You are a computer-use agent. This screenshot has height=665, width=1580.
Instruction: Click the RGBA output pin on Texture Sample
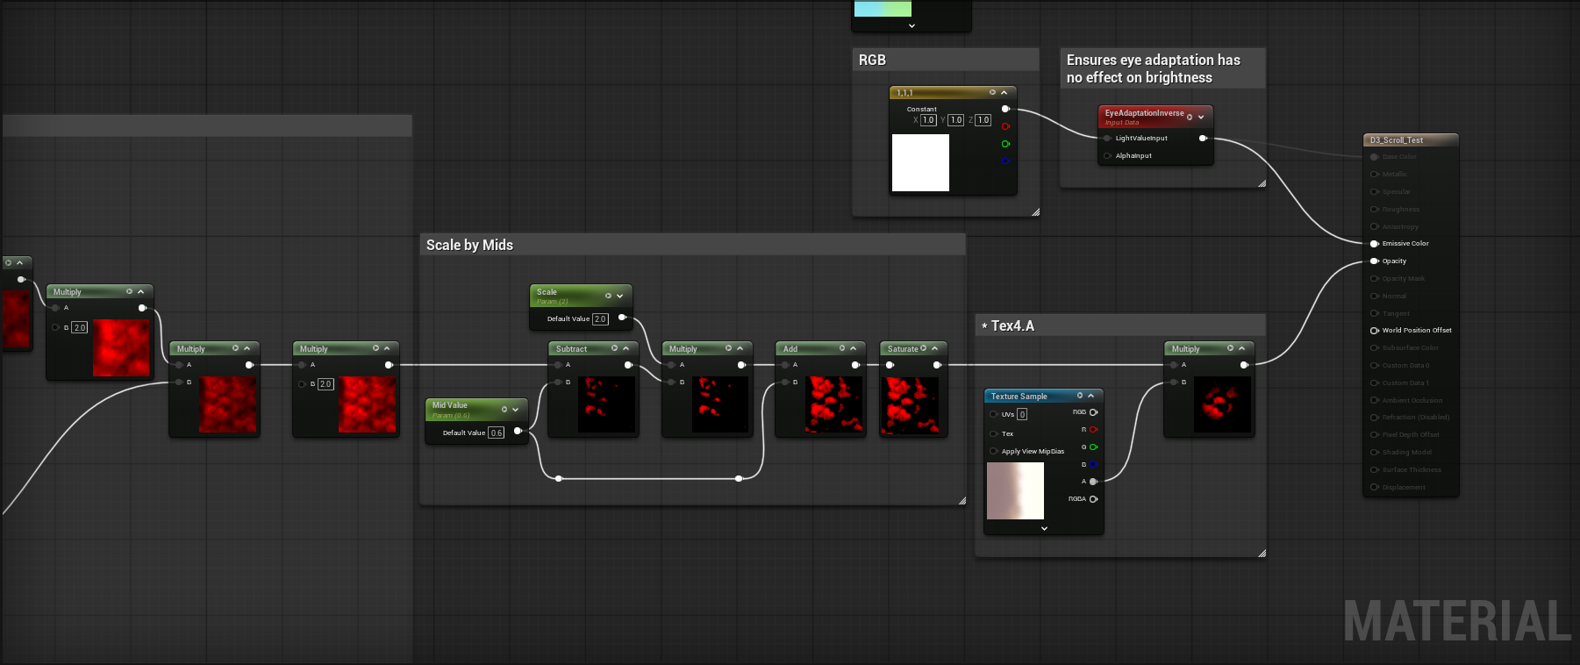(x=1093, y=499)
